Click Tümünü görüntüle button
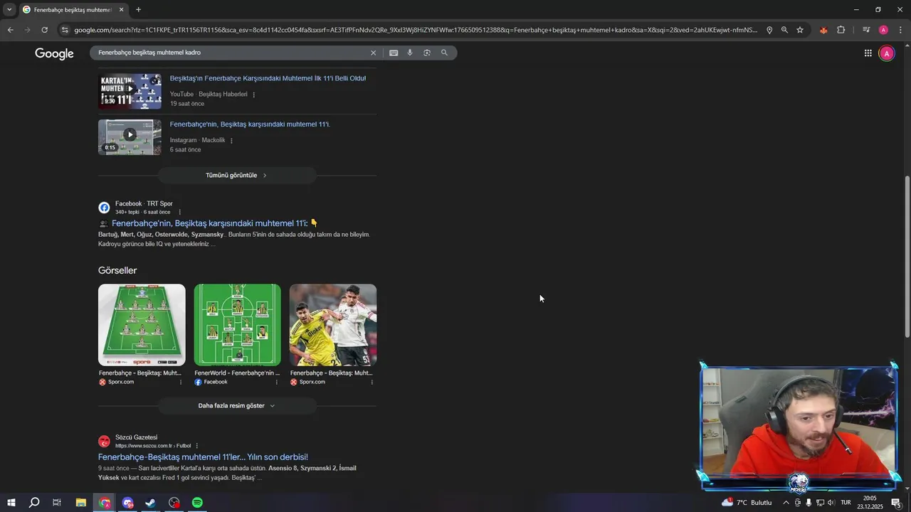 coord(237,175)
